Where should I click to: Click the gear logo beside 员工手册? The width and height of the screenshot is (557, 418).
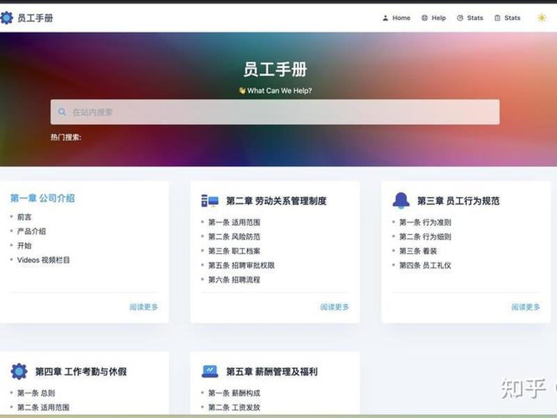coord(6,17)
